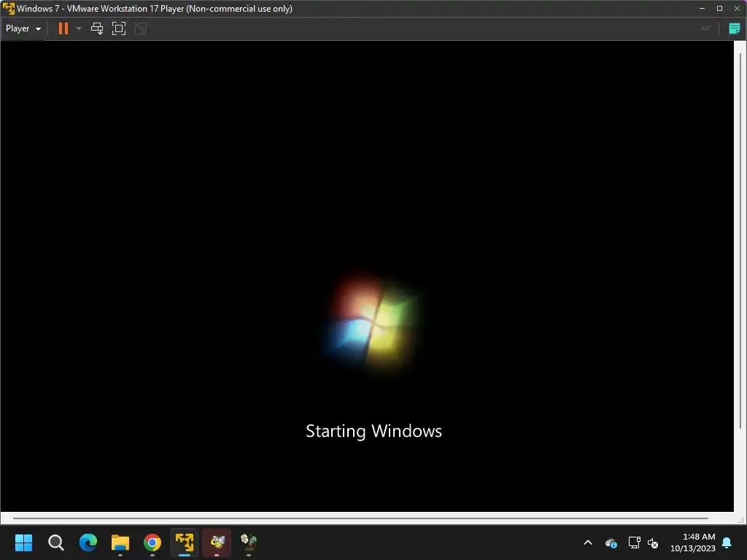
Task: Close the VMware Player window
Action: tap(737, 9)
